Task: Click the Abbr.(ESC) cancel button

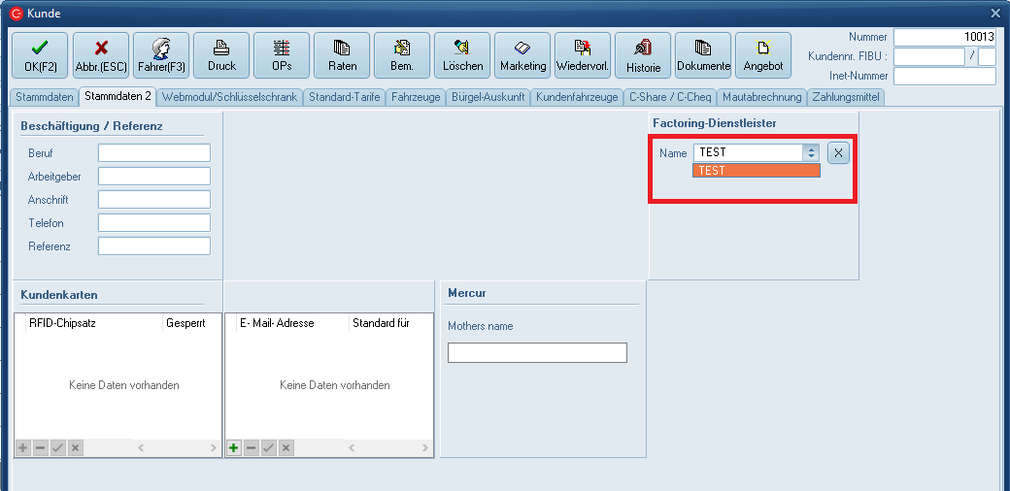Action: [101, 55]
